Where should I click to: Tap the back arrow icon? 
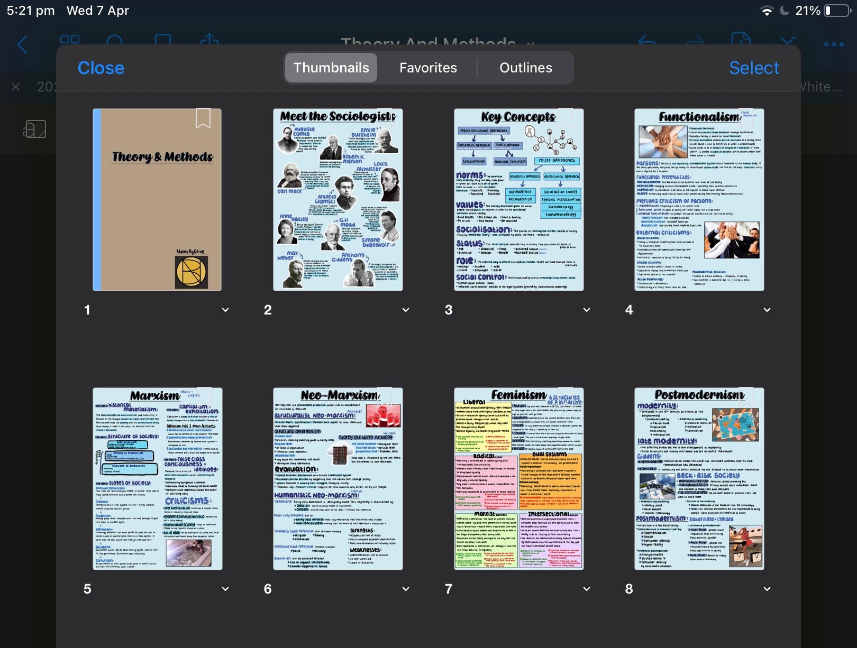22,44
